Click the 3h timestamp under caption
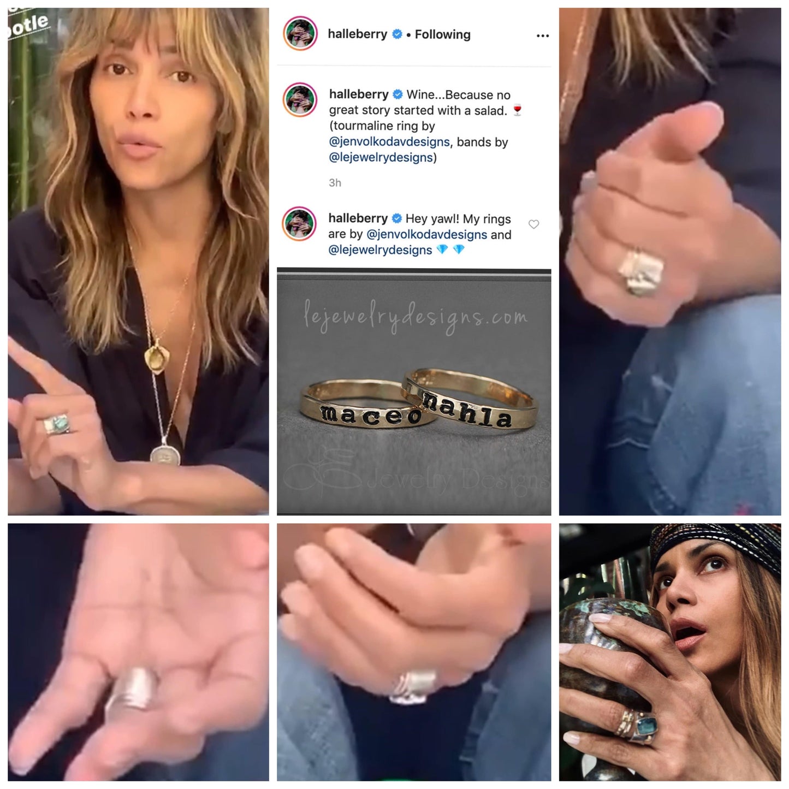This screenshot has width=789, height=789. coord(335,183)
